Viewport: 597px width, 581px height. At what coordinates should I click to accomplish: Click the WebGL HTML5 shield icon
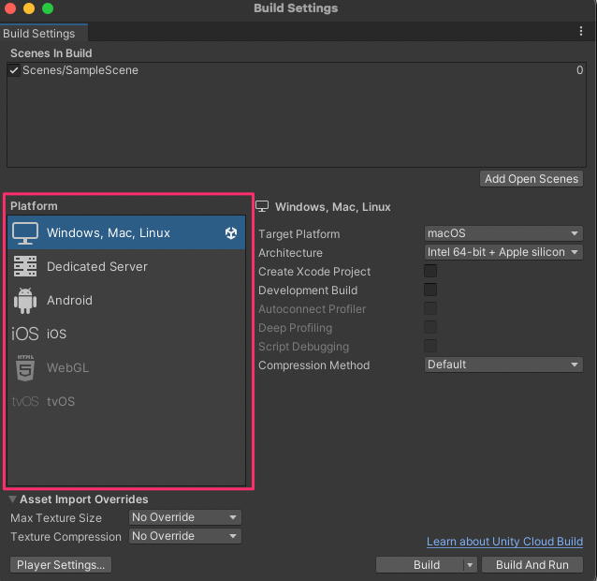tap(25, 367)
